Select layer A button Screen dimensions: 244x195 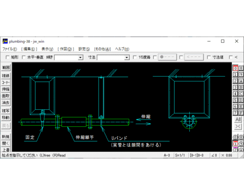point(241,81)
